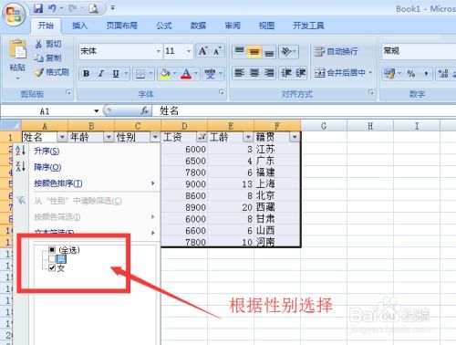This screenshot has width=456, height=345.
Task: Apply percent style to cells
Action: coord(411,73)
